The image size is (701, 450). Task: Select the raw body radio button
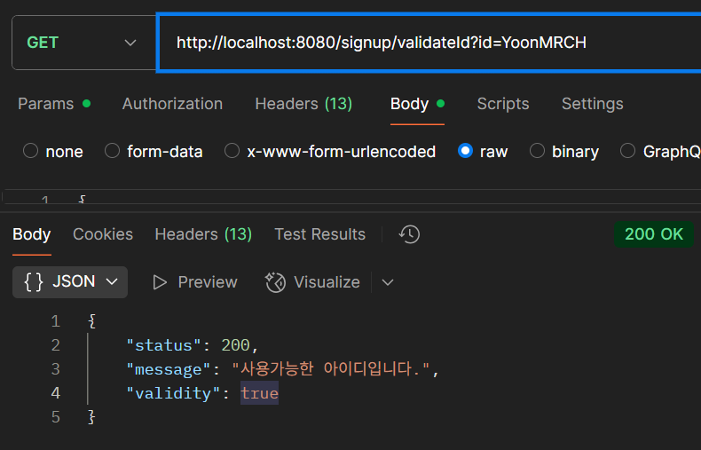click(x=465, y=151)
